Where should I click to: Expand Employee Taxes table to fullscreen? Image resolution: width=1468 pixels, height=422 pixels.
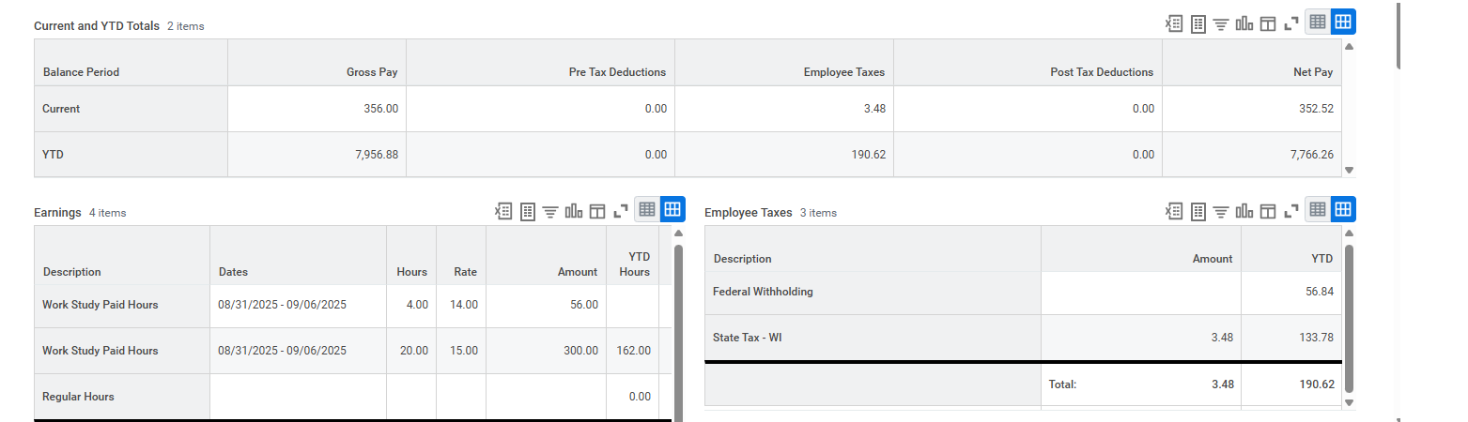pos(1290,211)
